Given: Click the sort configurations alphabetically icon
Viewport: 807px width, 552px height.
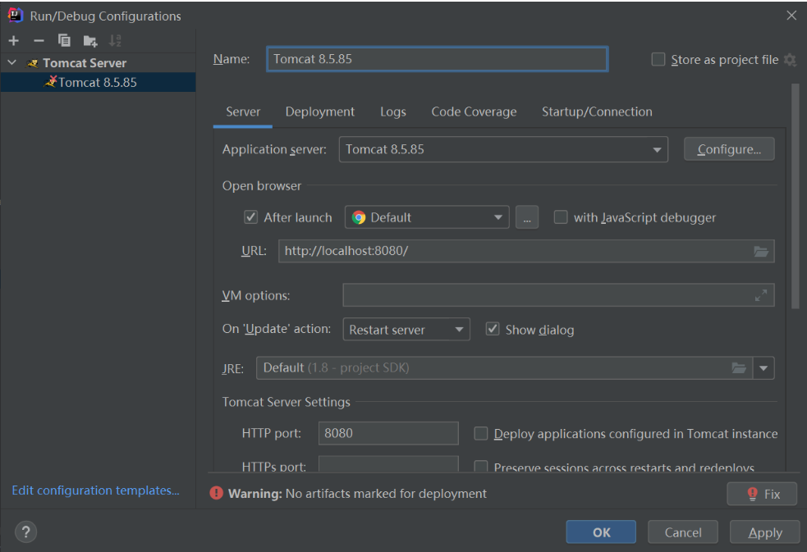Looking at the screenshot, I should [115, 41].
